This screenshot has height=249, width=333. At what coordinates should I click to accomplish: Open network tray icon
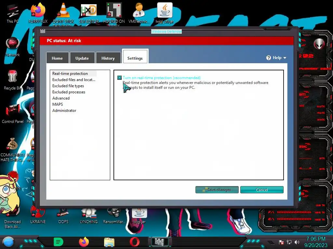point(289,242)
